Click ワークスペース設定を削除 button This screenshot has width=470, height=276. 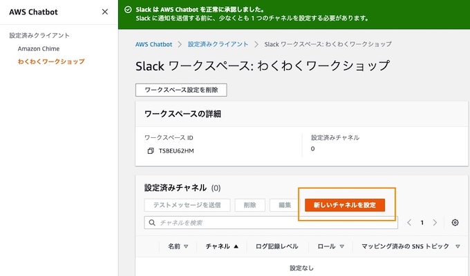pos(181,90)
